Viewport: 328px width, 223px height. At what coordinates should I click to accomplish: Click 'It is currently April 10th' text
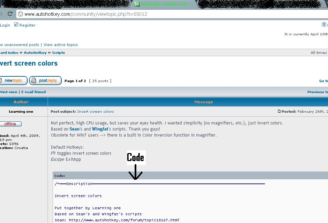(306, 34)
